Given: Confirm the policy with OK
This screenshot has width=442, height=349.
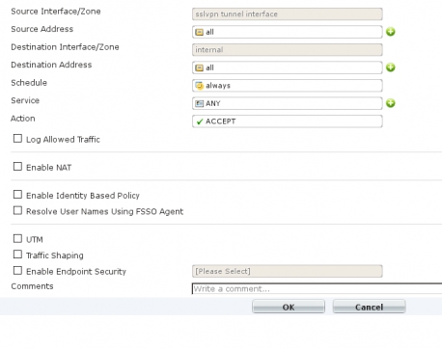Looking at the screenshot, I should tap(289, 307).
